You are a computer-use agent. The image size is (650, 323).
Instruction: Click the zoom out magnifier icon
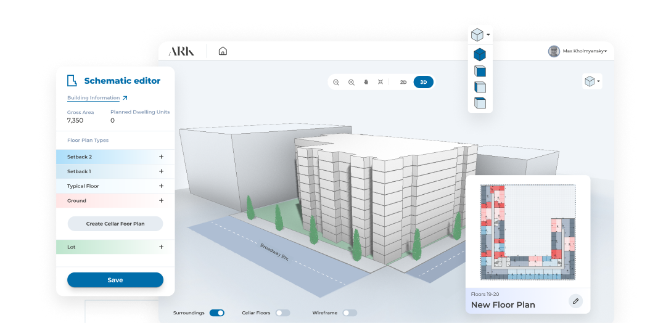(336, 82)
